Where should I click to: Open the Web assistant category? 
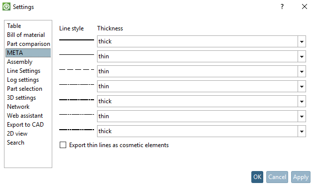tap(25, 116)
